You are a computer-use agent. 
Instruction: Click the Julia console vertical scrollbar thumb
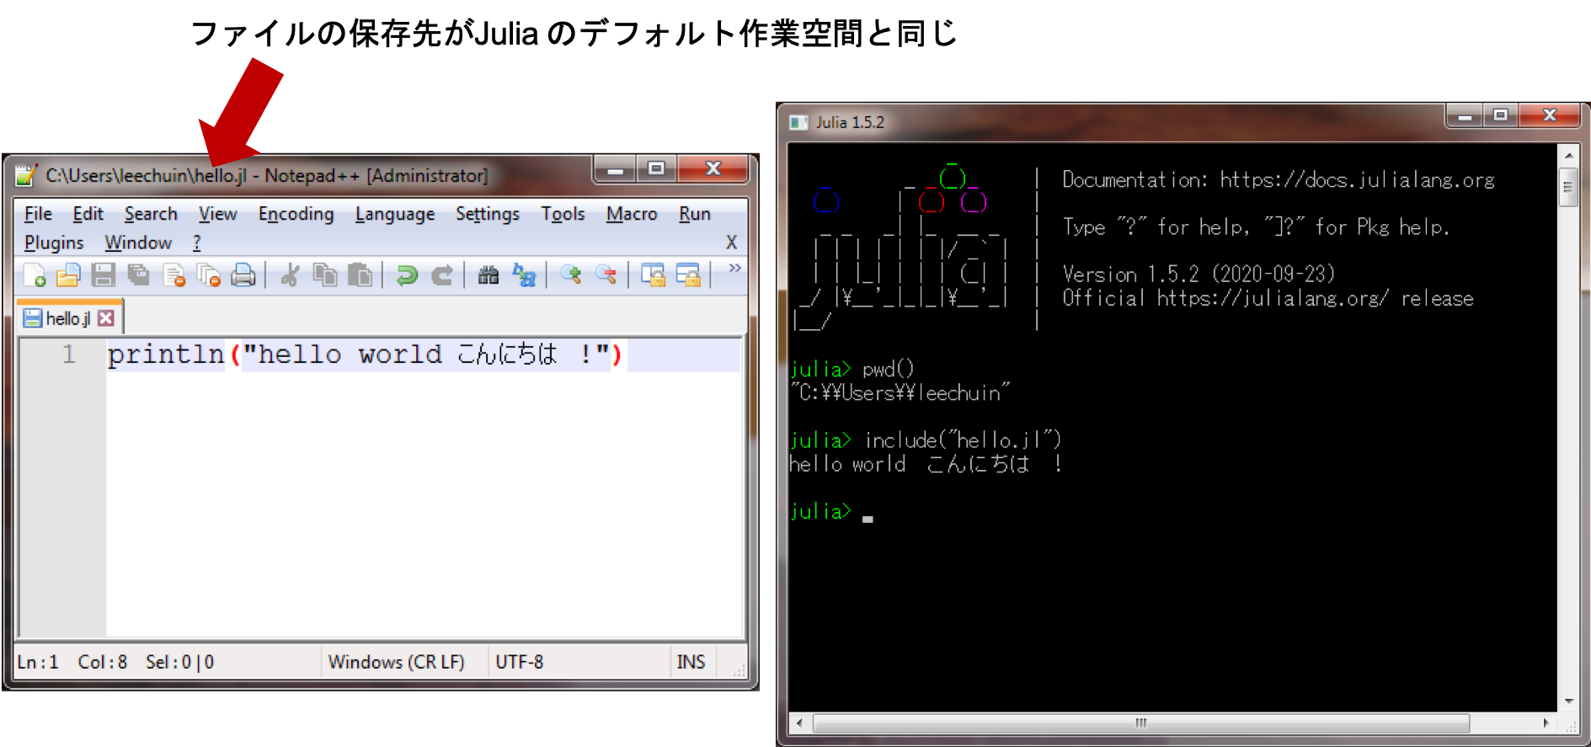tap(1568, 187)
